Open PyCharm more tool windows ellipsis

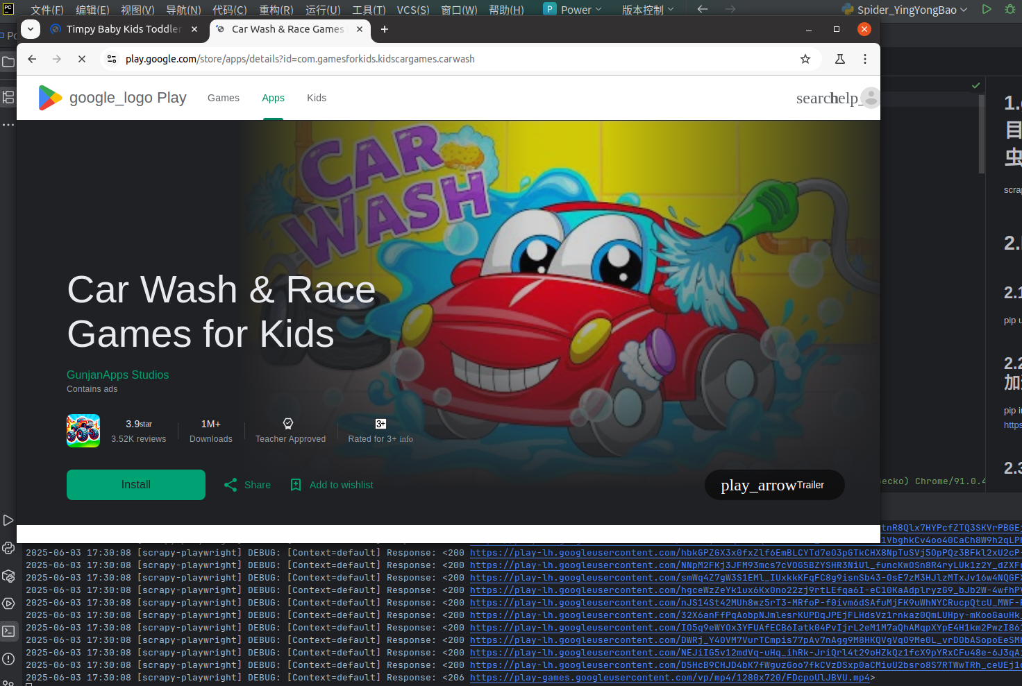(8, 125)
